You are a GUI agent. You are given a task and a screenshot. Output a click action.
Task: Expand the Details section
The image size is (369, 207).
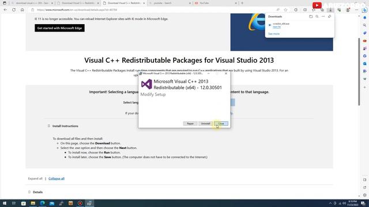click(29, 192)
